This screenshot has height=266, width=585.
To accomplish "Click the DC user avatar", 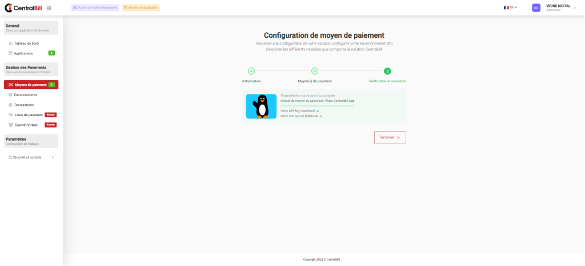I will click(536, 8).
